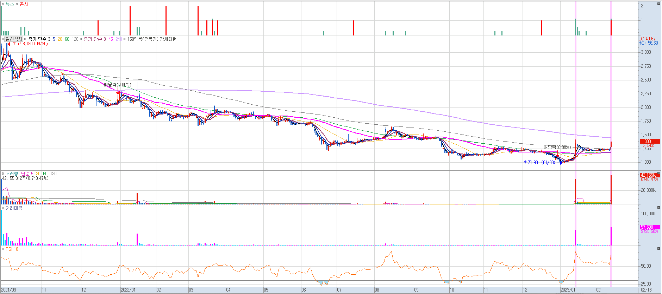Click the 일신석재 stock name button

[14, 39]
